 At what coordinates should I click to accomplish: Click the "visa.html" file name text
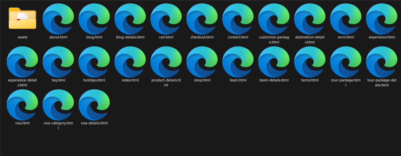pyautogui.click(x=23, y=123)
